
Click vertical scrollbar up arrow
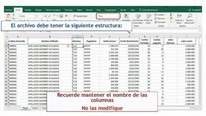coord(200,36)
